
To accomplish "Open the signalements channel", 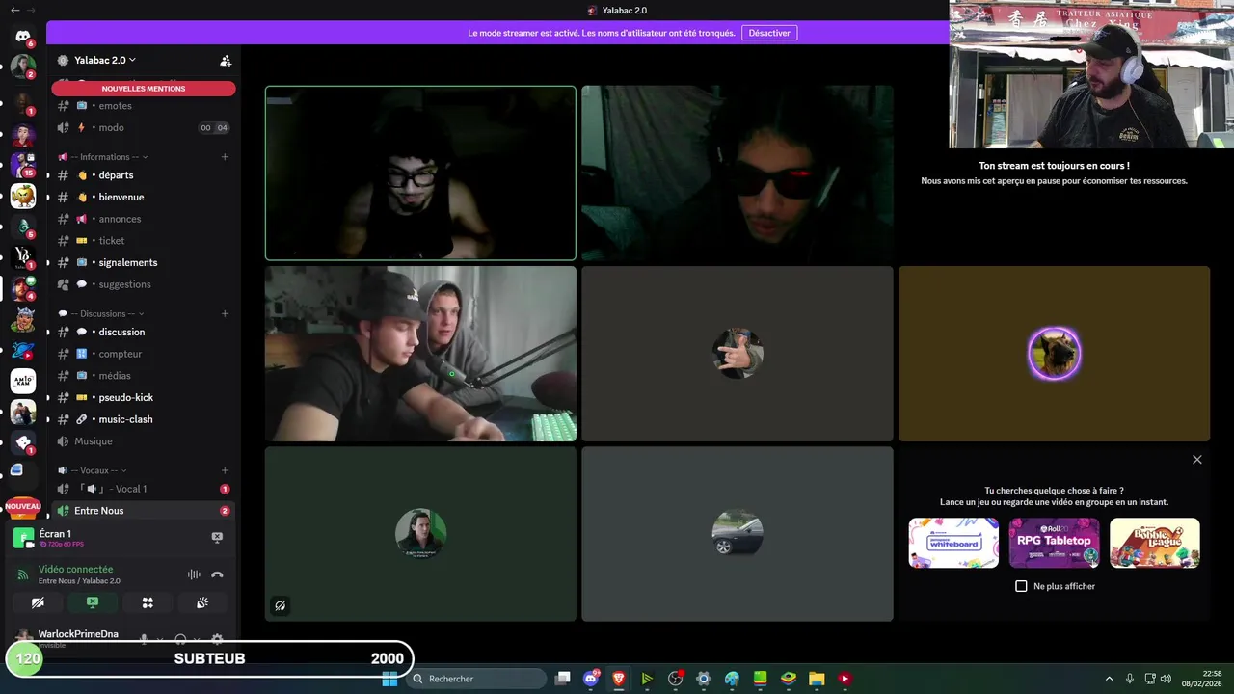I will click(x=144, y=262).
